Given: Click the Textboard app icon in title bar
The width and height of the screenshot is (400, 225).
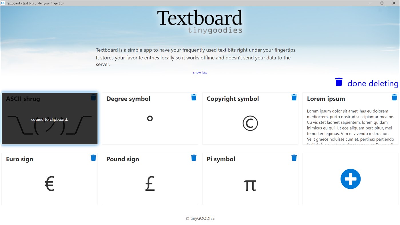Looking at the screenshot, I should (x=3, y=3).
